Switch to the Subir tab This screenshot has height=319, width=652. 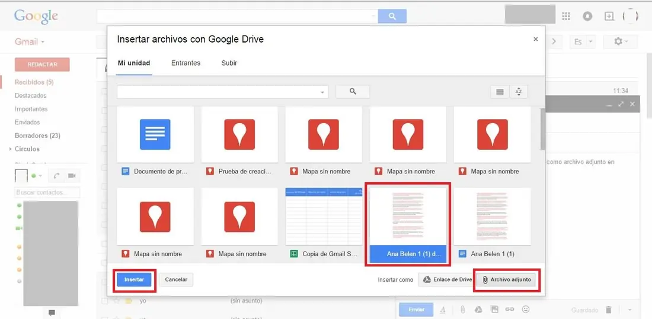click(229, 63)
